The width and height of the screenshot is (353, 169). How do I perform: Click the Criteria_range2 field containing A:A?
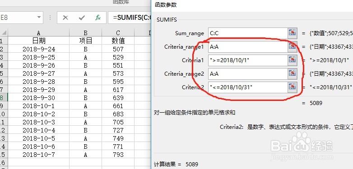click(248, 74)
